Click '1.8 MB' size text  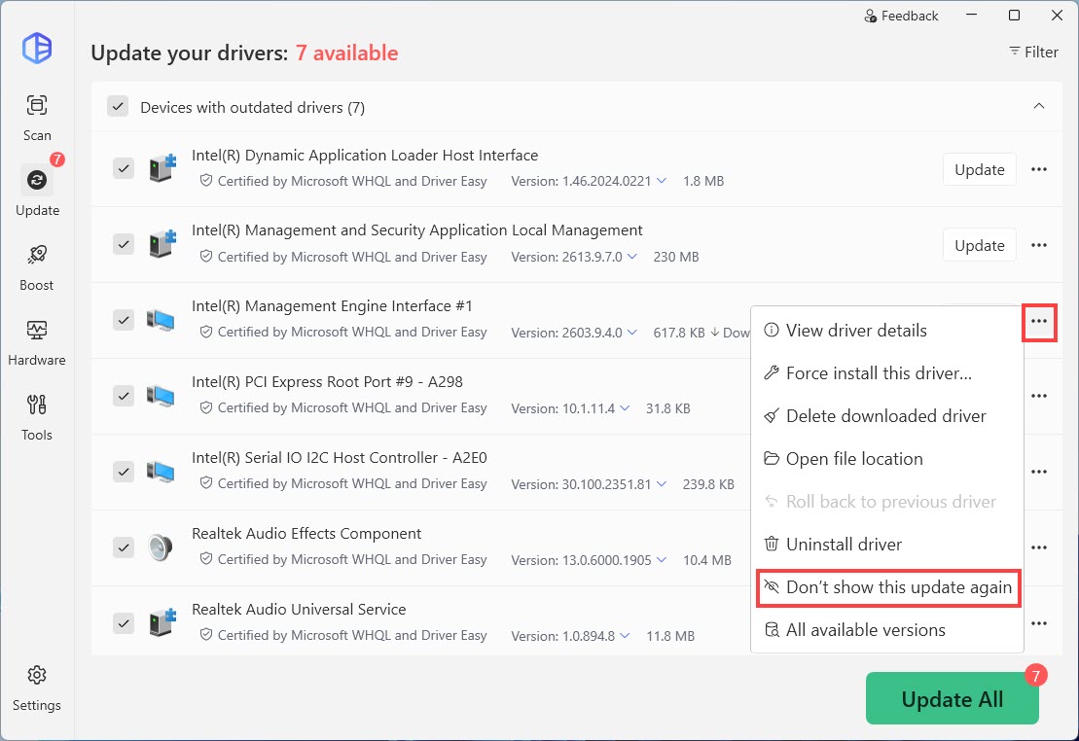pyautogui.click(x=702, y=181)
